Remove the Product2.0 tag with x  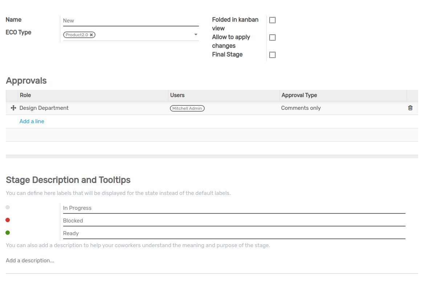[91, 35]
